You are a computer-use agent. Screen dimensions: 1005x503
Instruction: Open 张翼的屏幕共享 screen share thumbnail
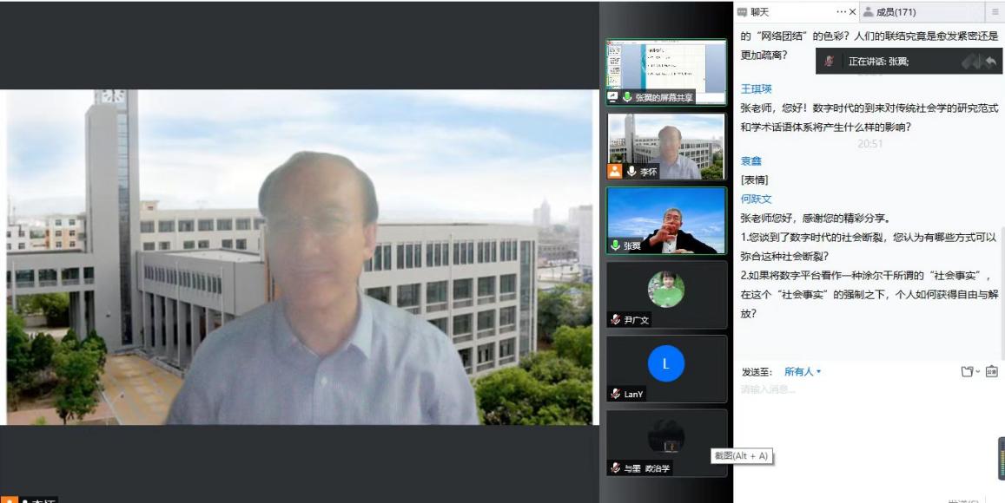666,71
